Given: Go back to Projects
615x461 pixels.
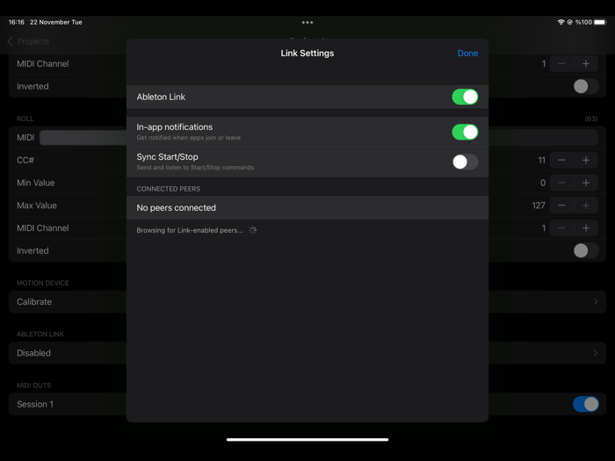Looking at the screenshot, I should pos(28,41).
